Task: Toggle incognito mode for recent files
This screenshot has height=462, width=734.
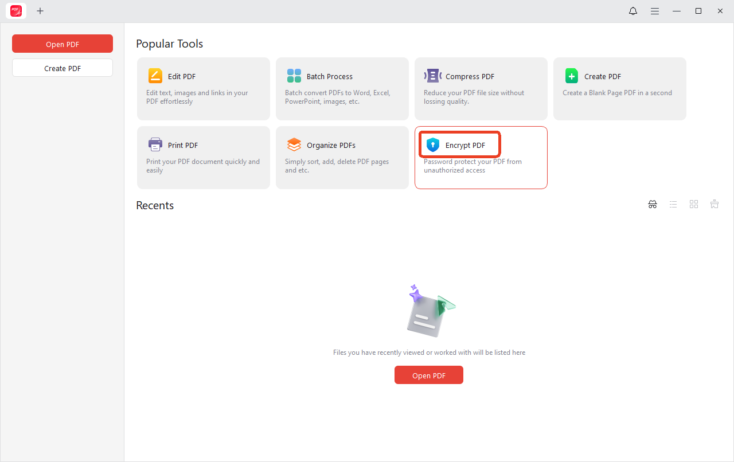Action: point(653,205)
